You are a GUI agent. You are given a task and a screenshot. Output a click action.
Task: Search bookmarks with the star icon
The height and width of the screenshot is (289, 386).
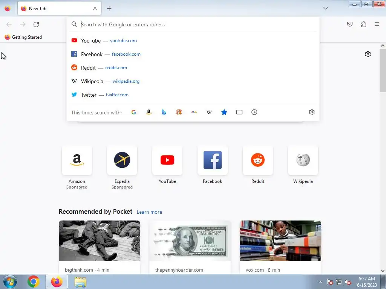(224, 112)
